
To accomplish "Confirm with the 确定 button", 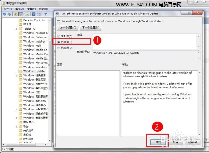I will pyautogui.click(x=158, y=142).
